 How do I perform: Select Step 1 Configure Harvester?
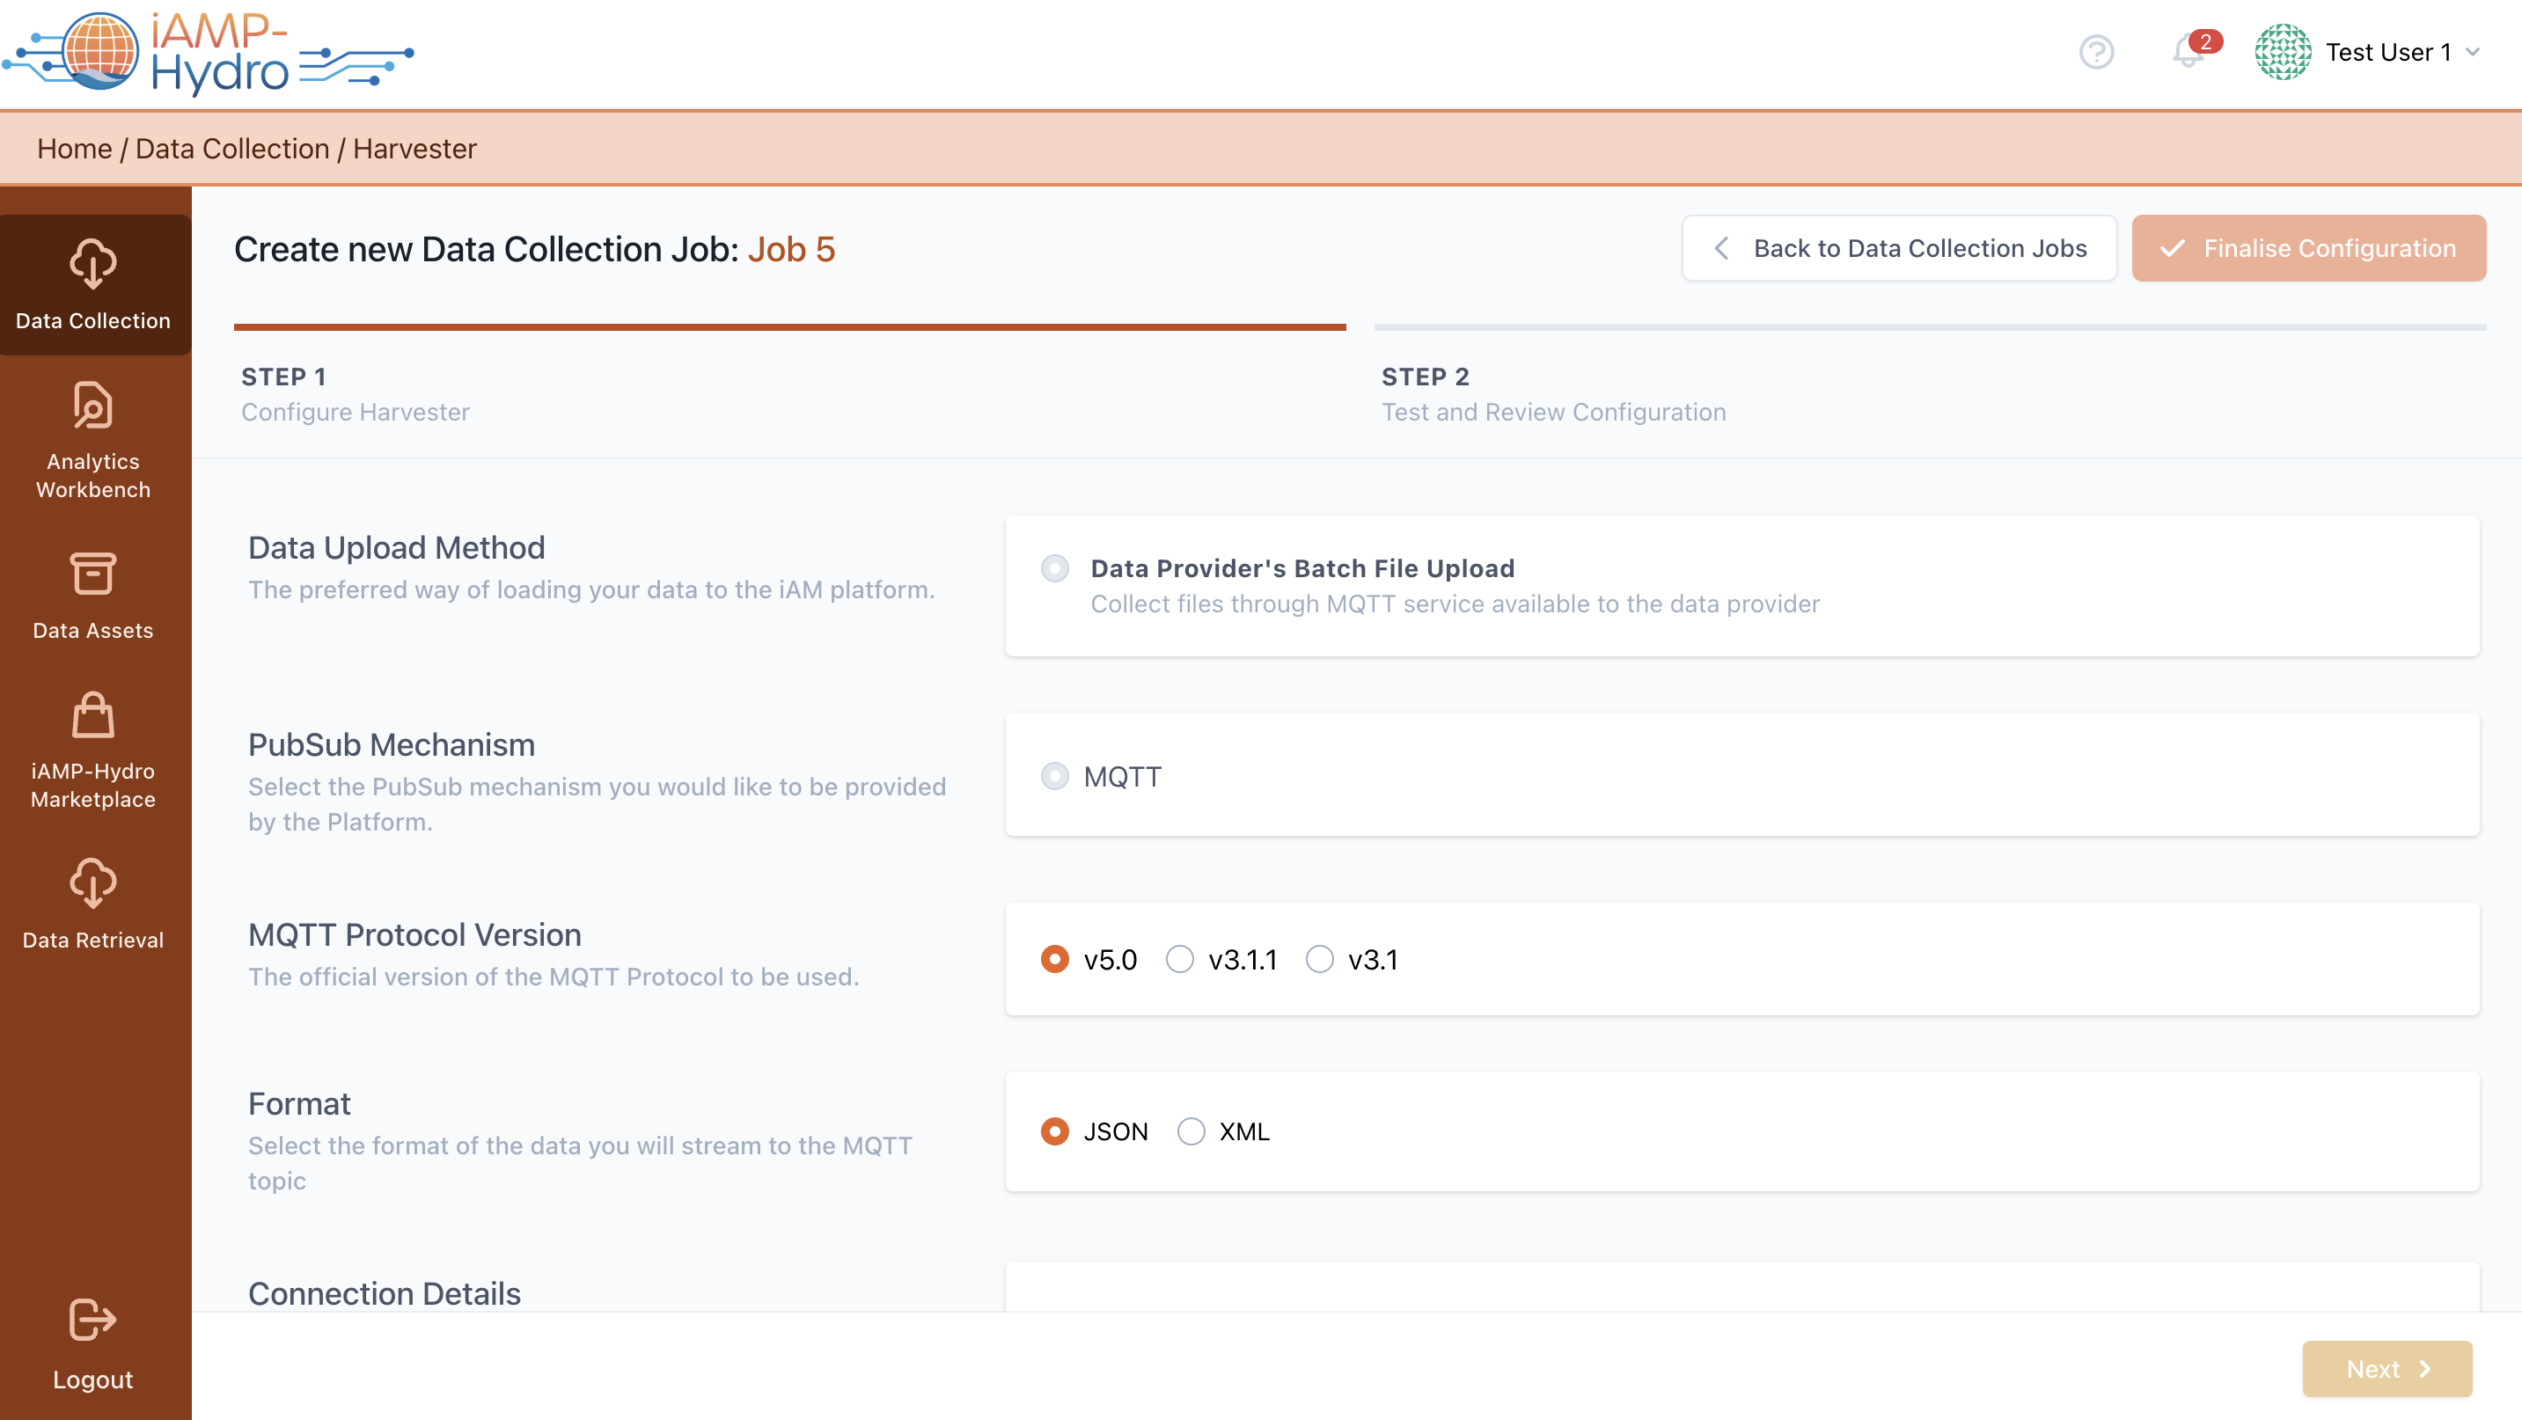tap(356, 394)
